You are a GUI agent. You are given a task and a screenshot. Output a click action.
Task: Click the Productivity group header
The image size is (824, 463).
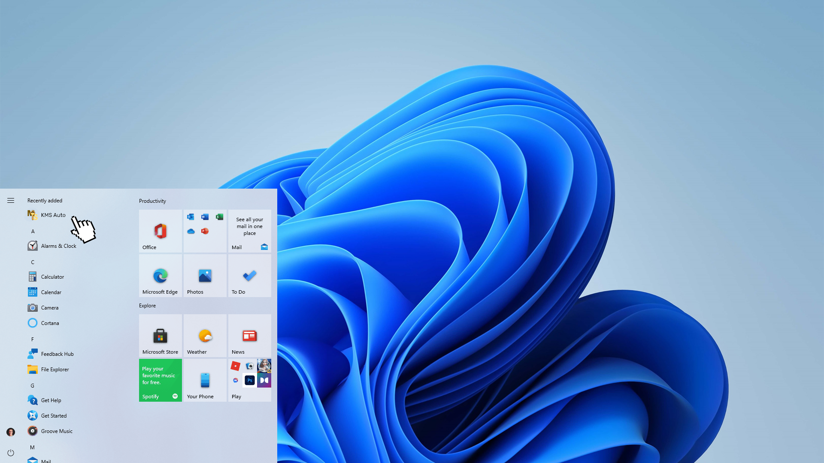coord(152,201)
